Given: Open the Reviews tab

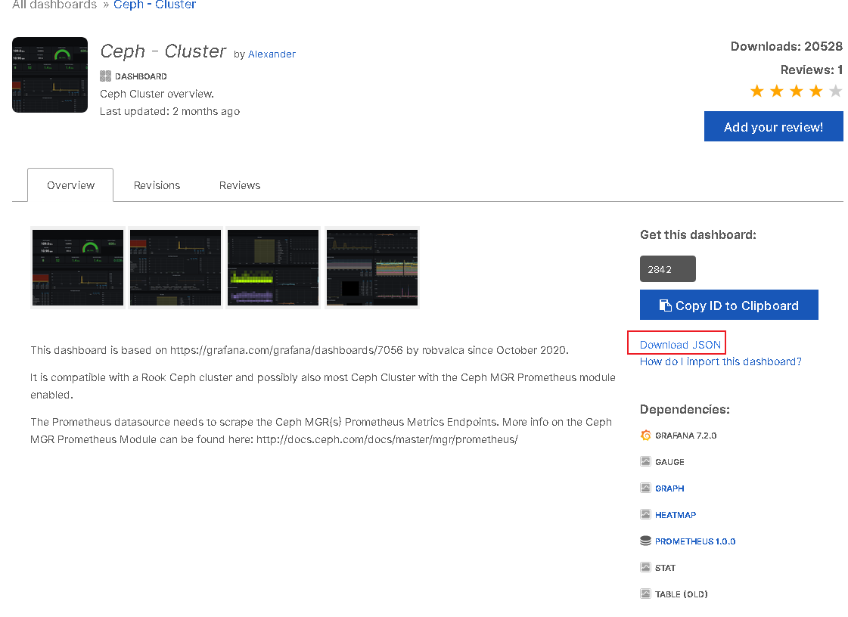Looking at the screenshot, I should (240, 185).
